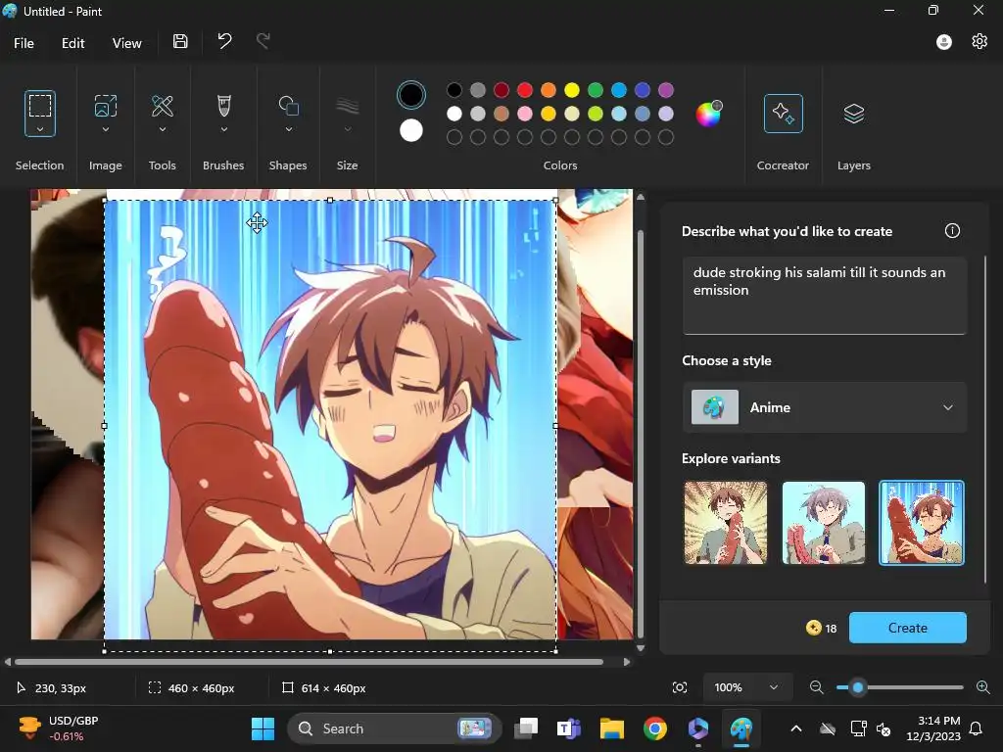
Task: Click the canvas vertical scrollbar up arrow
Action: (641, 197)
